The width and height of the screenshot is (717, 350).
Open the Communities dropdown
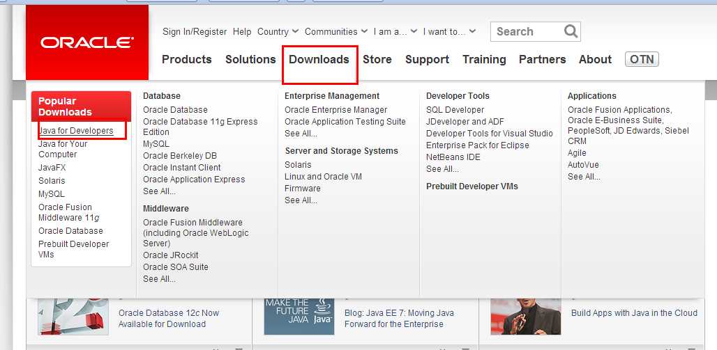tap(336, 31)
